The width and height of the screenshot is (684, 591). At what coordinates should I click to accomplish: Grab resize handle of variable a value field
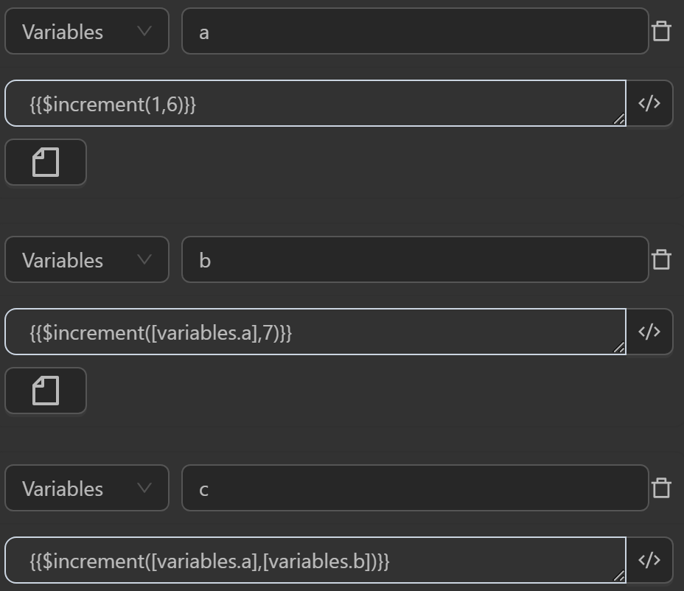coord(618,119)
